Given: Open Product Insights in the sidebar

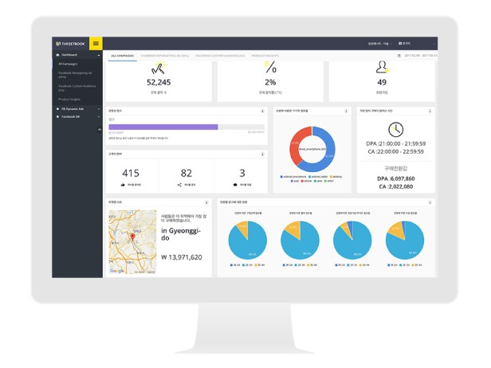Looking at the screenshot, I should (x=69, y=99).
